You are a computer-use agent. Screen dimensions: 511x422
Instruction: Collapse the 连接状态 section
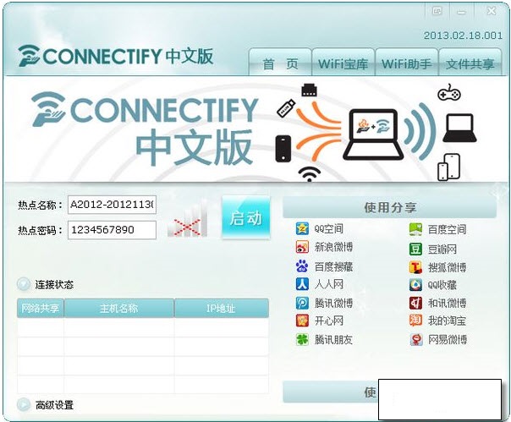(24, 284)
